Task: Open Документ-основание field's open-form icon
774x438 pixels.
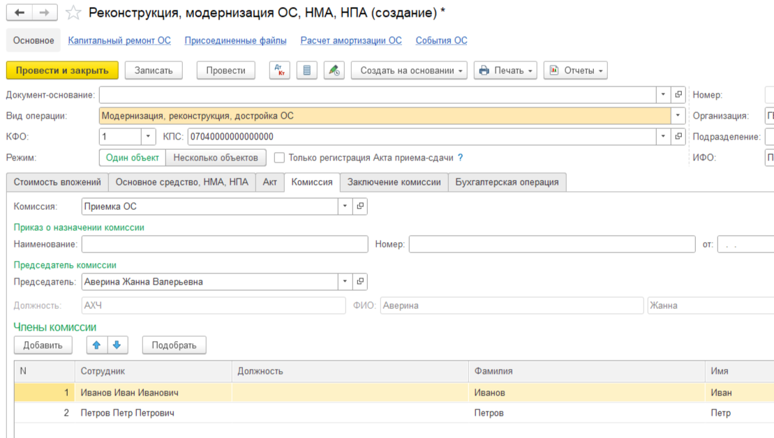Action: click(x=678, y=95)
